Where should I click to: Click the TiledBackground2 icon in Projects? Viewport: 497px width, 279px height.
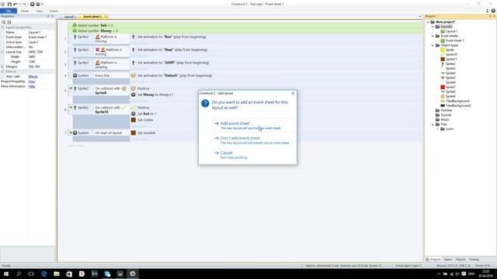click(x=443, y=105)
